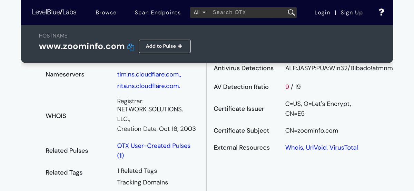Click the magnifying glass search icon
The image size is (414, 191).
tap(291, 13)
